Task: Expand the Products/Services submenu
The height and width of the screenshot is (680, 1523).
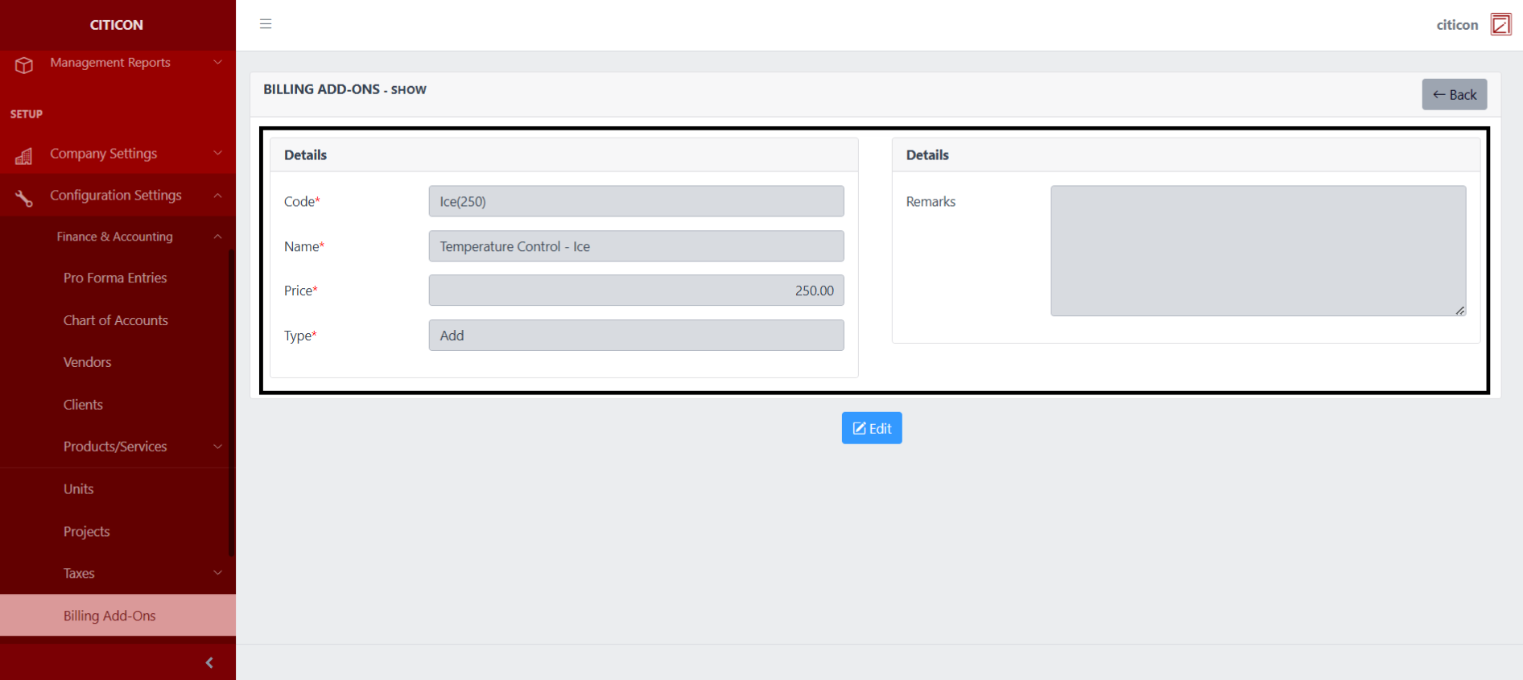Action: [x=217, y=447]
